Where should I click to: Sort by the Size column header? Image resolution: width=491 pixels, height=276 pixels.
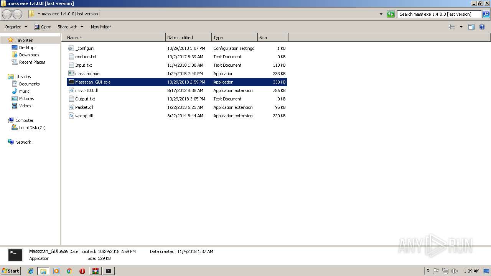273,38
